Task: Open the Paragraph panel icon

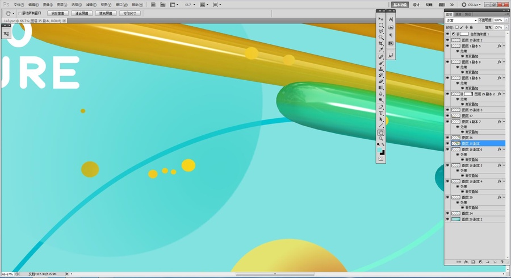Action: 391,36
